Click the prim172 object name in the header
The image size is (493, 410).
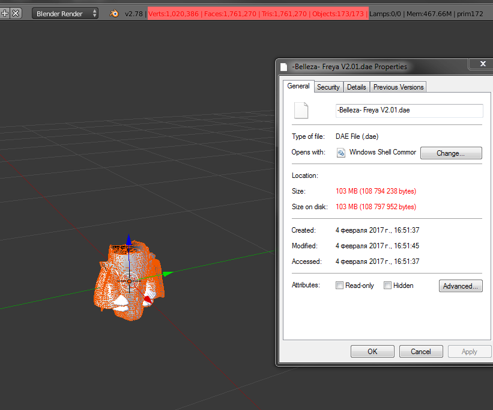pos(470,14)
